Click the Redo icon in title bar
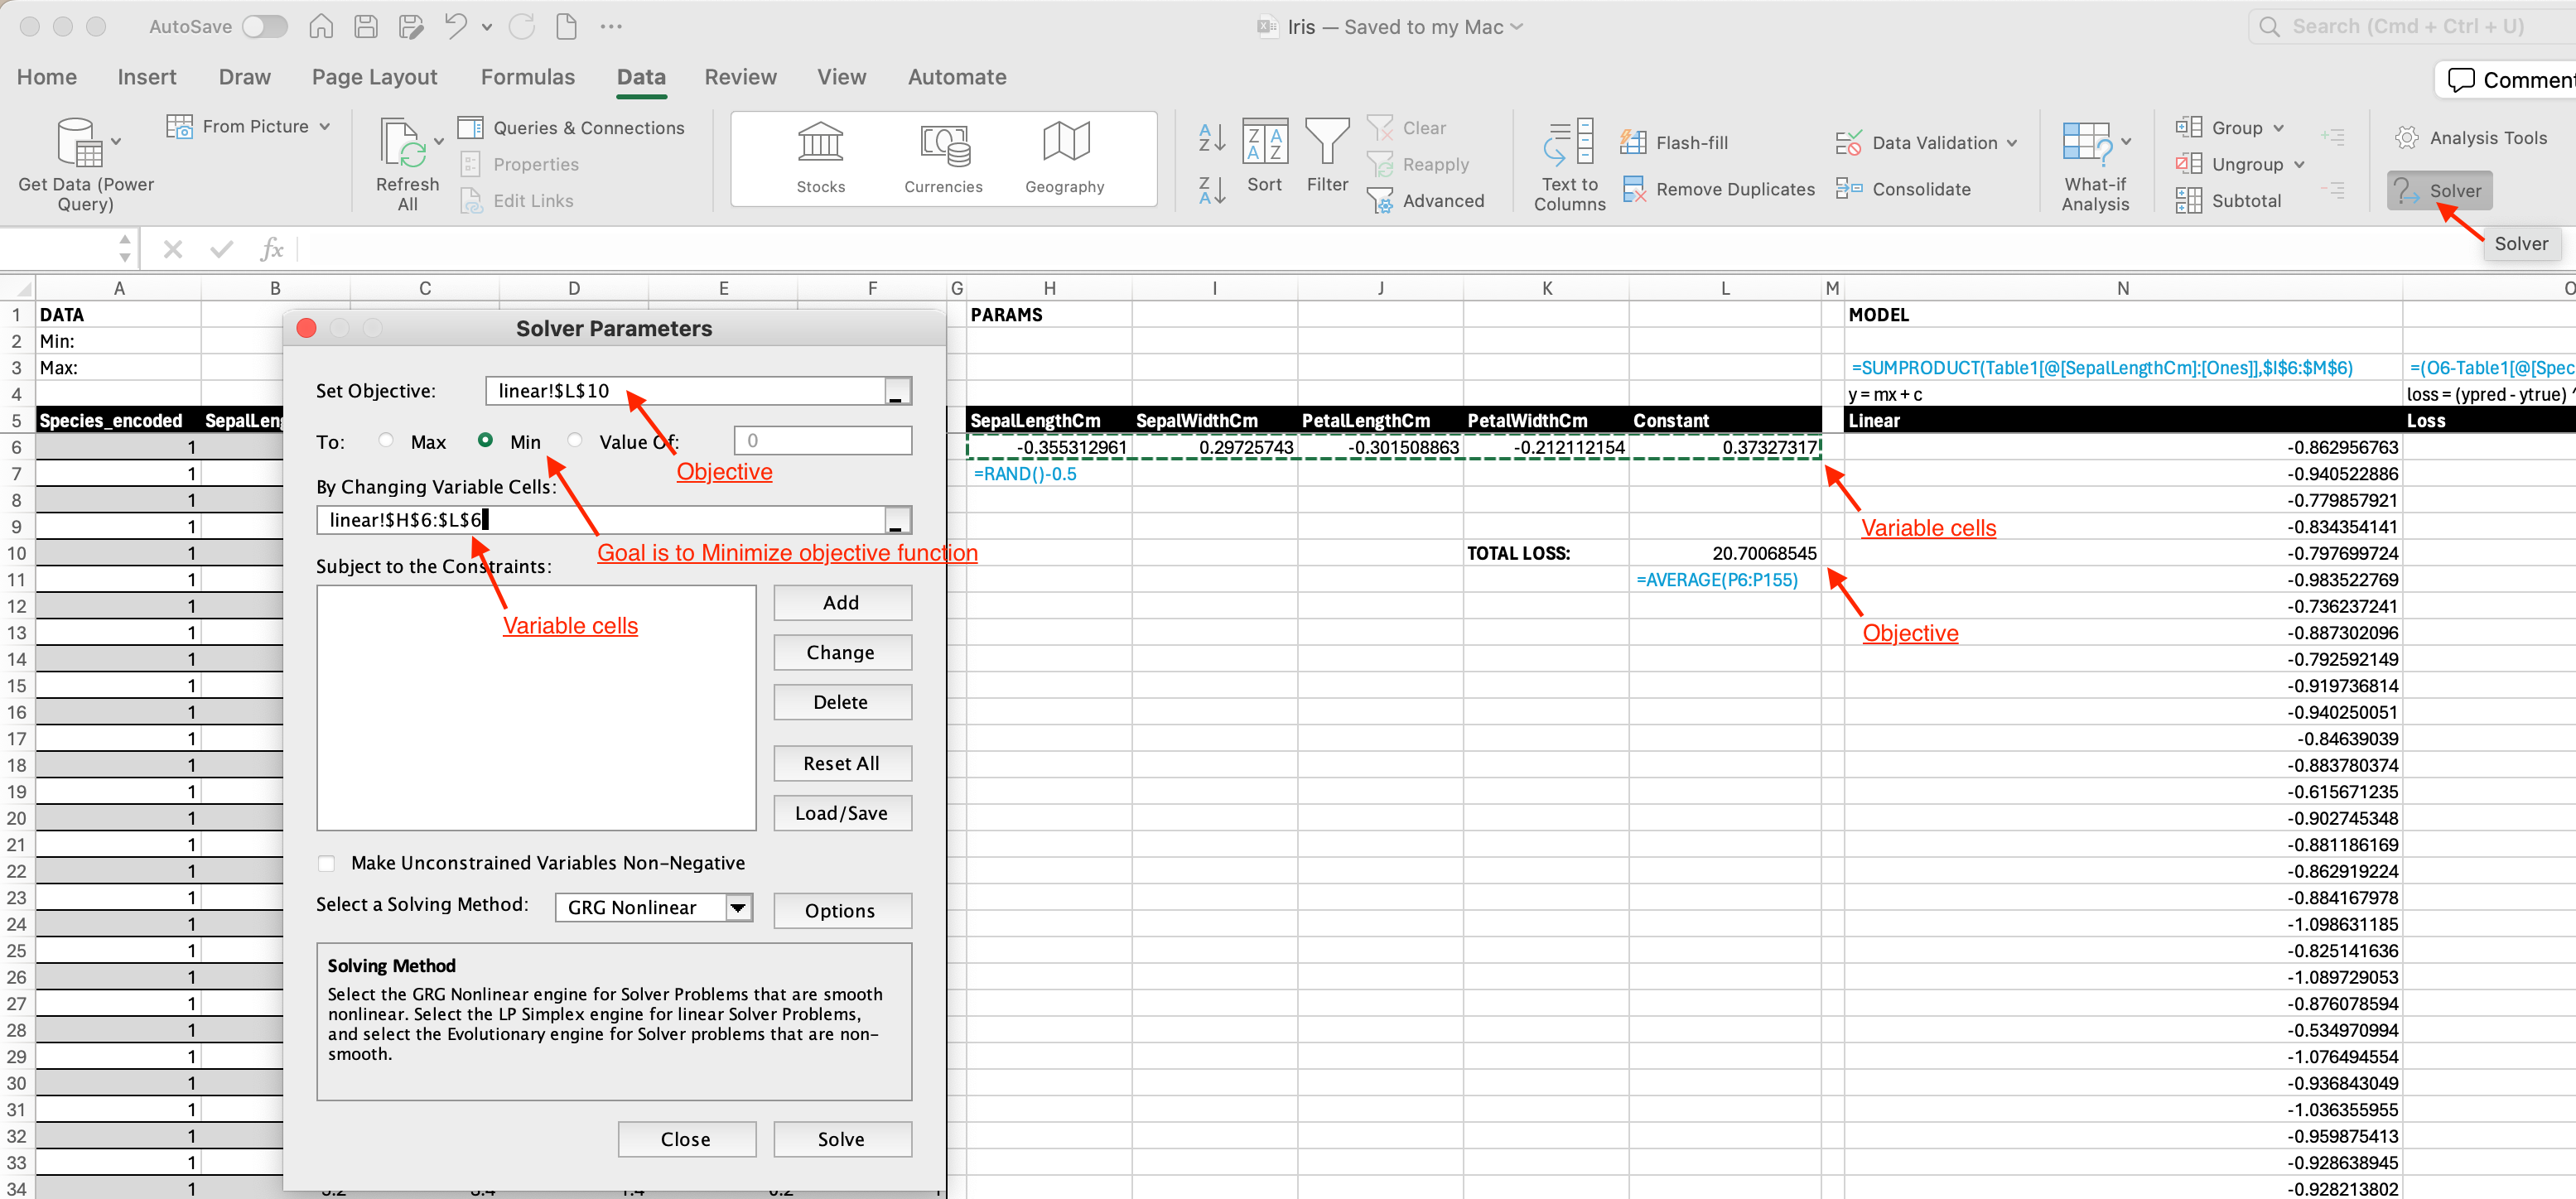This screenshot has height=1199, width=2576. click(522, 26)
